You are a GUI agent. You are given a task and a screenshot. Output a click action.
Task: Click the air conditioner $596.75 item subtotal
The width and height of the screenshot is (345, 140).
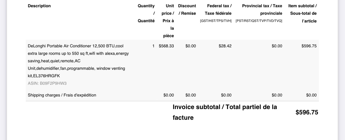[309, 46]
